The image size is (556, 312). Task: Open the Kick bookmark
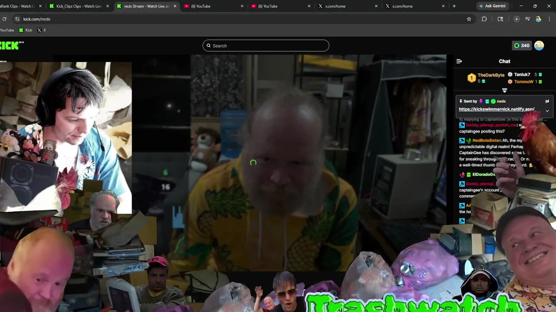point(26,30)
